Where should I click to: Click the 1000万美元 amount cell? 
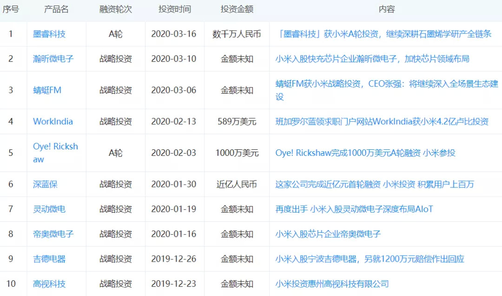pos(237,153)
